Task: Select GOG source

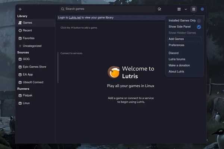Action: pyautogui.click(x=35, y=59)
